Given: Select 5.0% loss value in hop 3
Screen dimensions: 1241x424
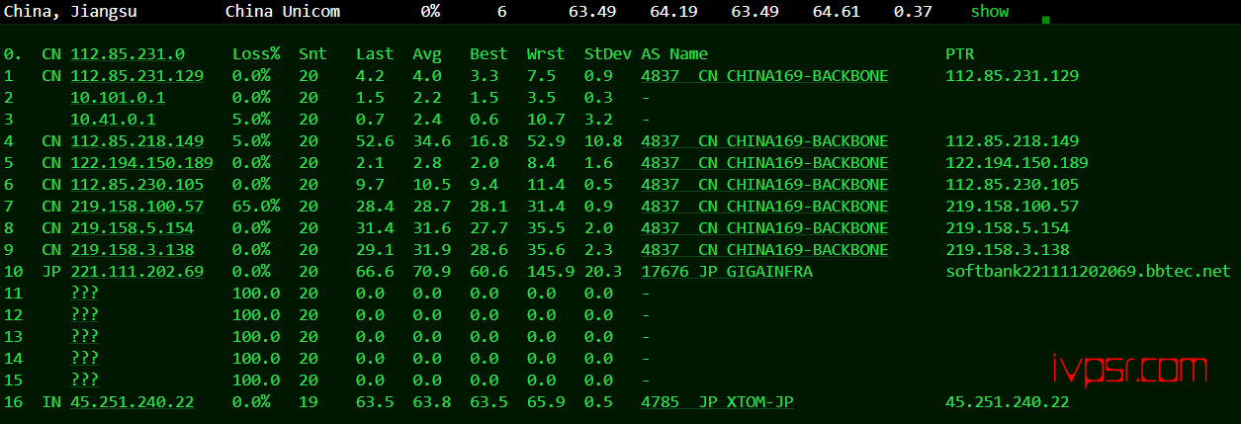Looking at the screenshot, I should pos(251,120).
